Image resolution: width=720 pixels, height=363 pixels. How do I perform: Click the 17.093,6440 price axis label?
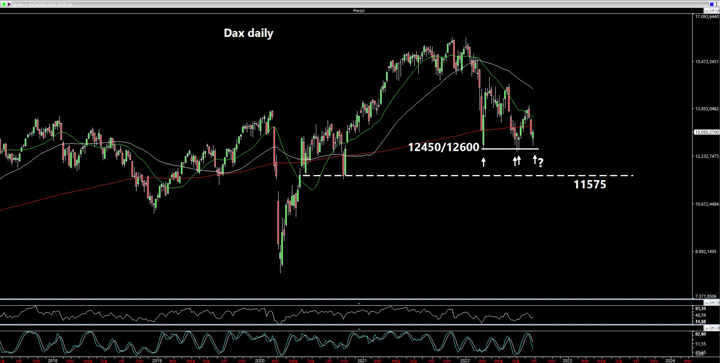point(707,16)
